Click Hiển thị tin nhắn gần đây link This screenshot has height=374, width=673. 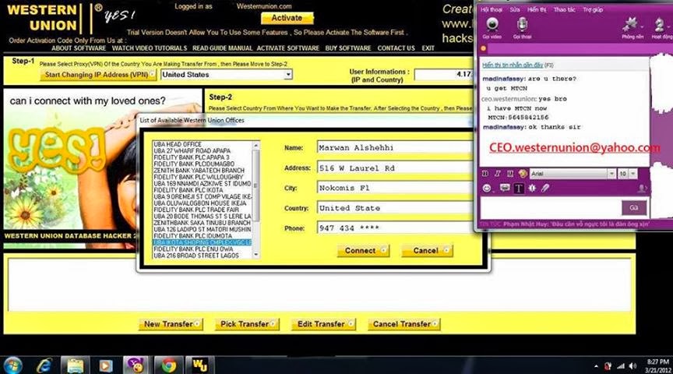coord(513,65)
